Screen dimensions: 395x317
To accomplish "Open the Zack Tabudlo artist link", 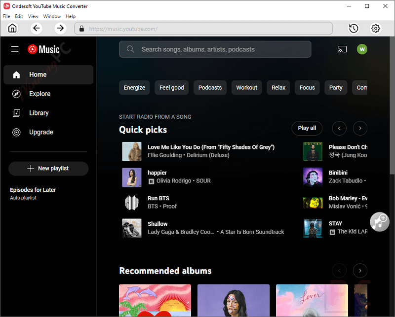I will tap(346, 181).
